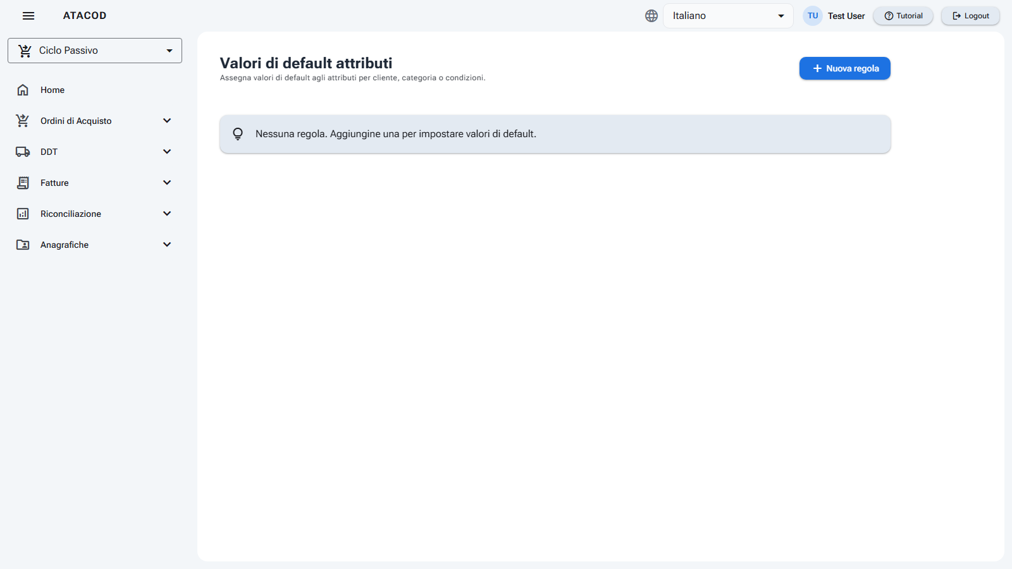Open the Italiano language dropdown
1012x569 pixels.
728,16
